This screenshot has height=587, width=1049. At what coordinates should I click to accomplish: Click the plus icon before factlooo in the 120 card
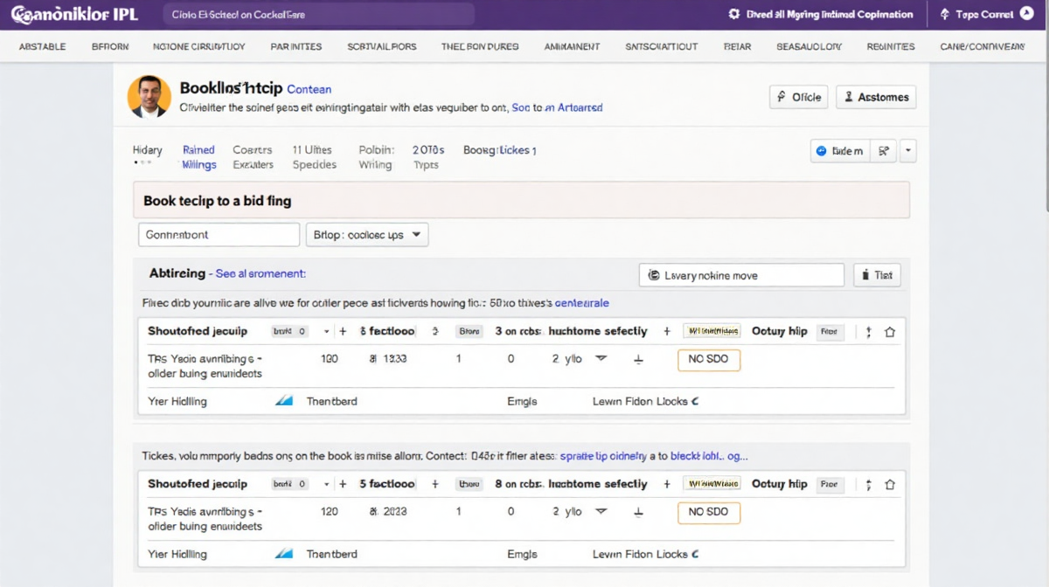(x=344, y=484)
